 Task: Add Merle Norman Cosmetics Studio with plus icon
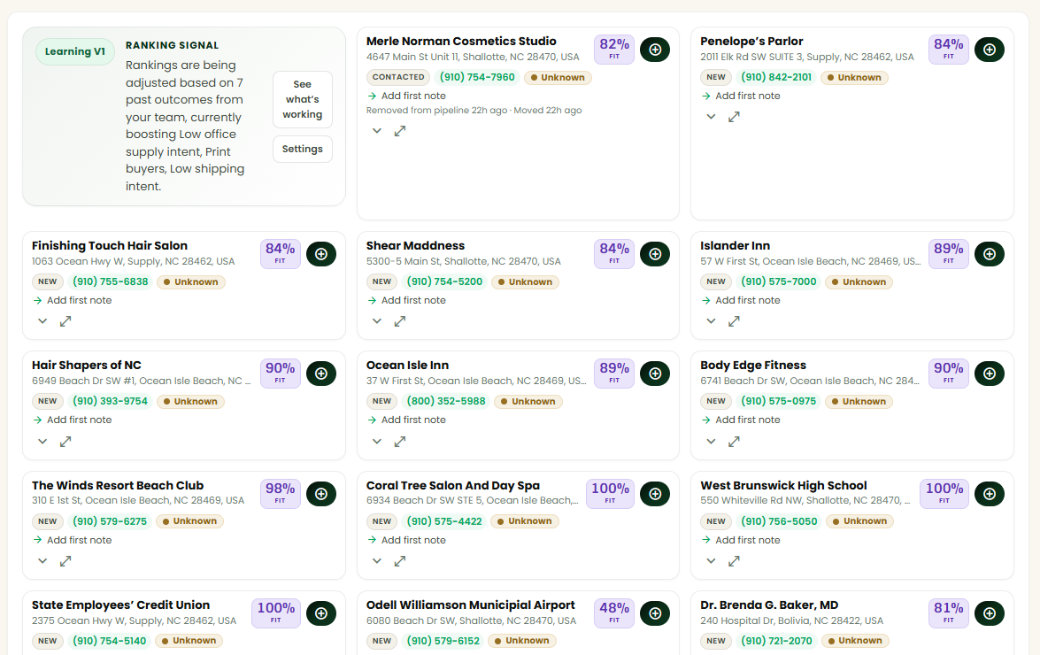point(655,50)
